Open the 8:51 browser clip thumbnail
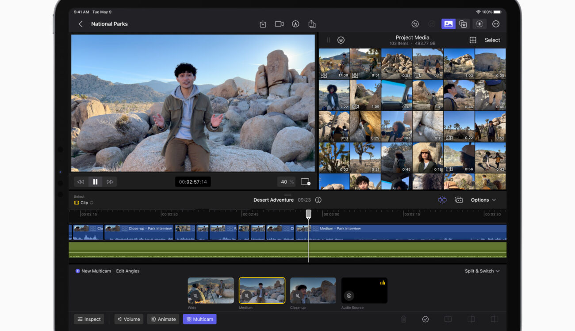This screenshot has height=331, width=575. coord(365,64)
